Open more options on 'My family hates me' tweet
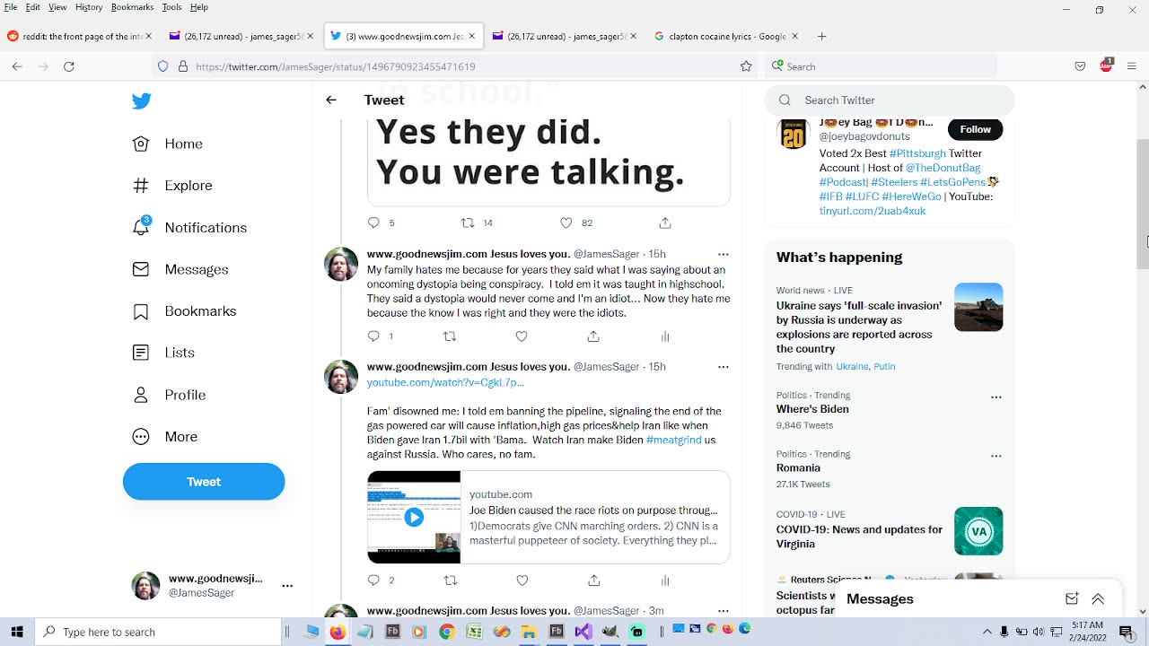The width and height of the screenshot is (1149, 646). pyautogui.click(x=724, y=254)
